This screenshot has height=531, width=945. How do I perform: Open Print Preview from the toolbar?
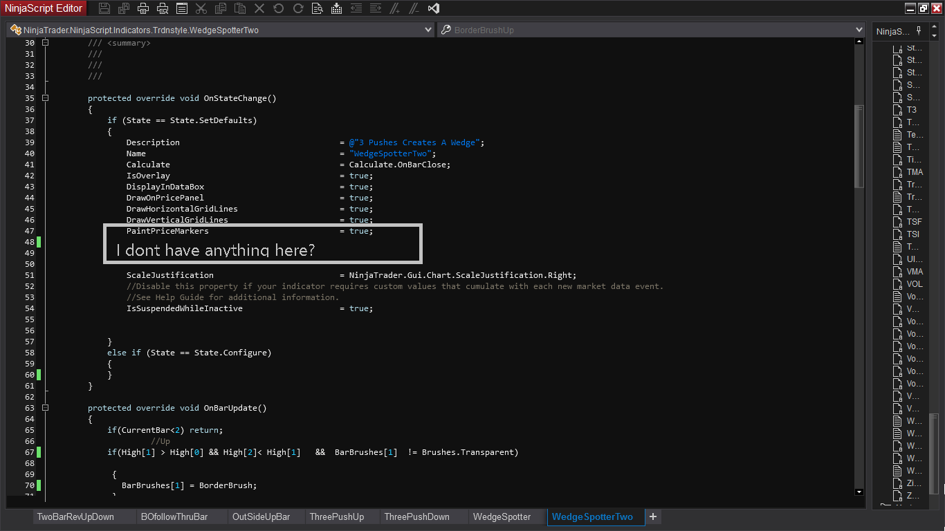tap(163, 9)
